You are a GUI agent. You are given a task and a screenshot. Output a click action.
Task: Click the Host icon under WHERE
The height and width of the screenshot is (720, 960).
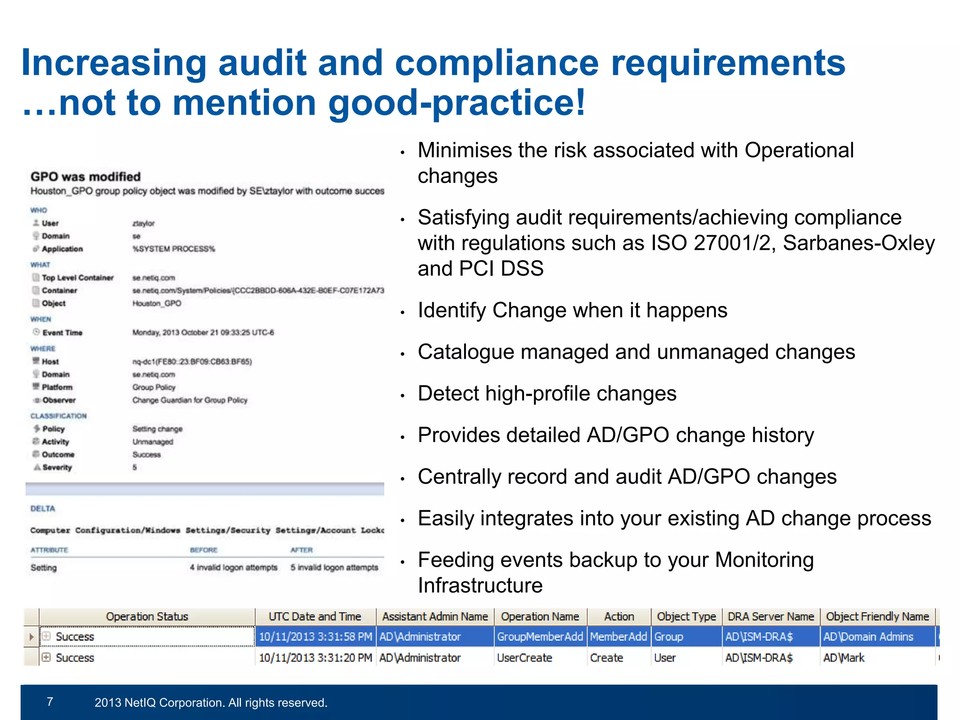pyautogui.click(x=36, y=360)
